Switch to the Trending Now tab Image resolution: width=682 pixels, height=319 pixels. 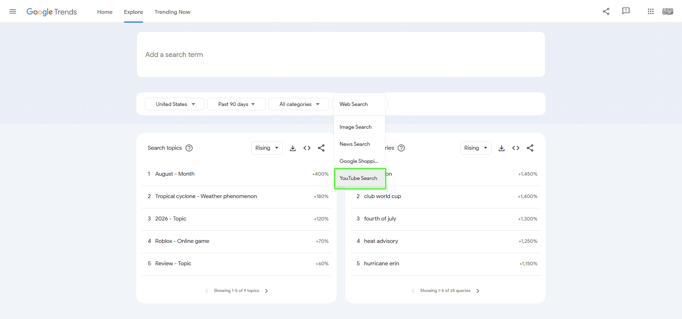(172, 12)
